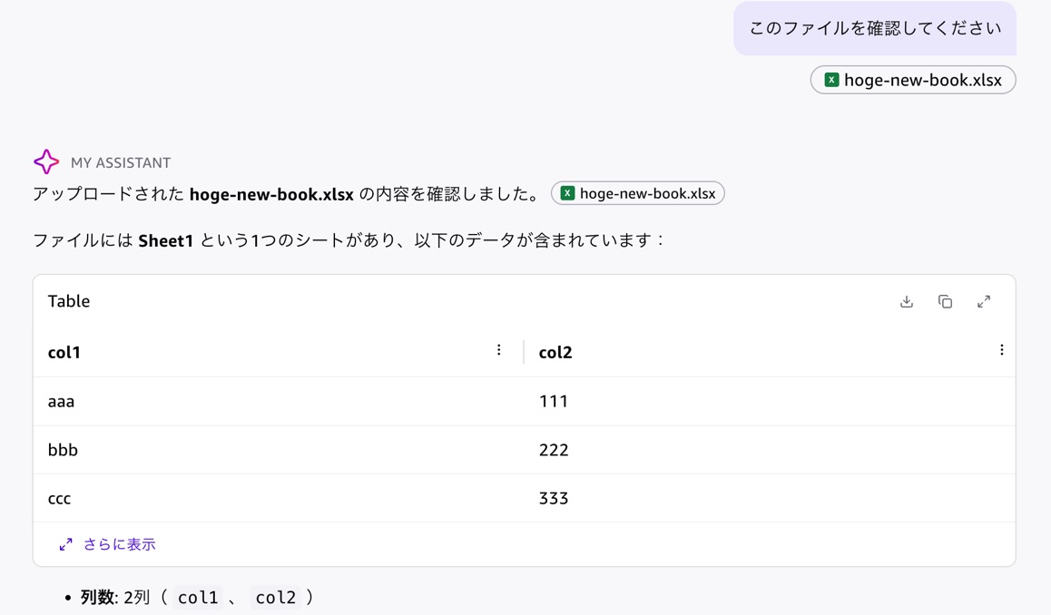Select the ccc table row
Viewport: 1051px width, 615px height.
[x=525, y=498]
